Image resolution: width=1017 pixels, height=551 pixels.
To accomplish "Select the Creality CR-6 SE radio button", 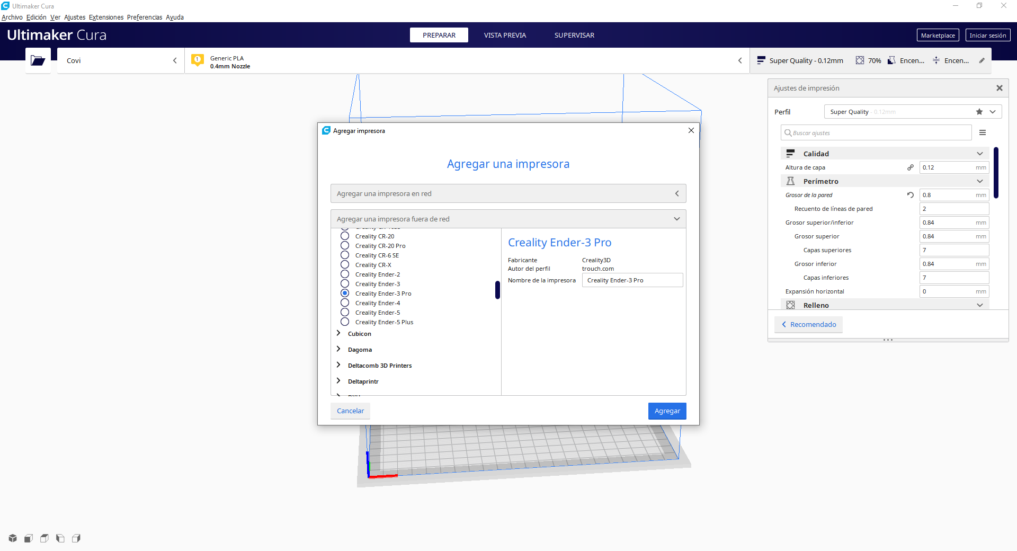I will 345,255.
